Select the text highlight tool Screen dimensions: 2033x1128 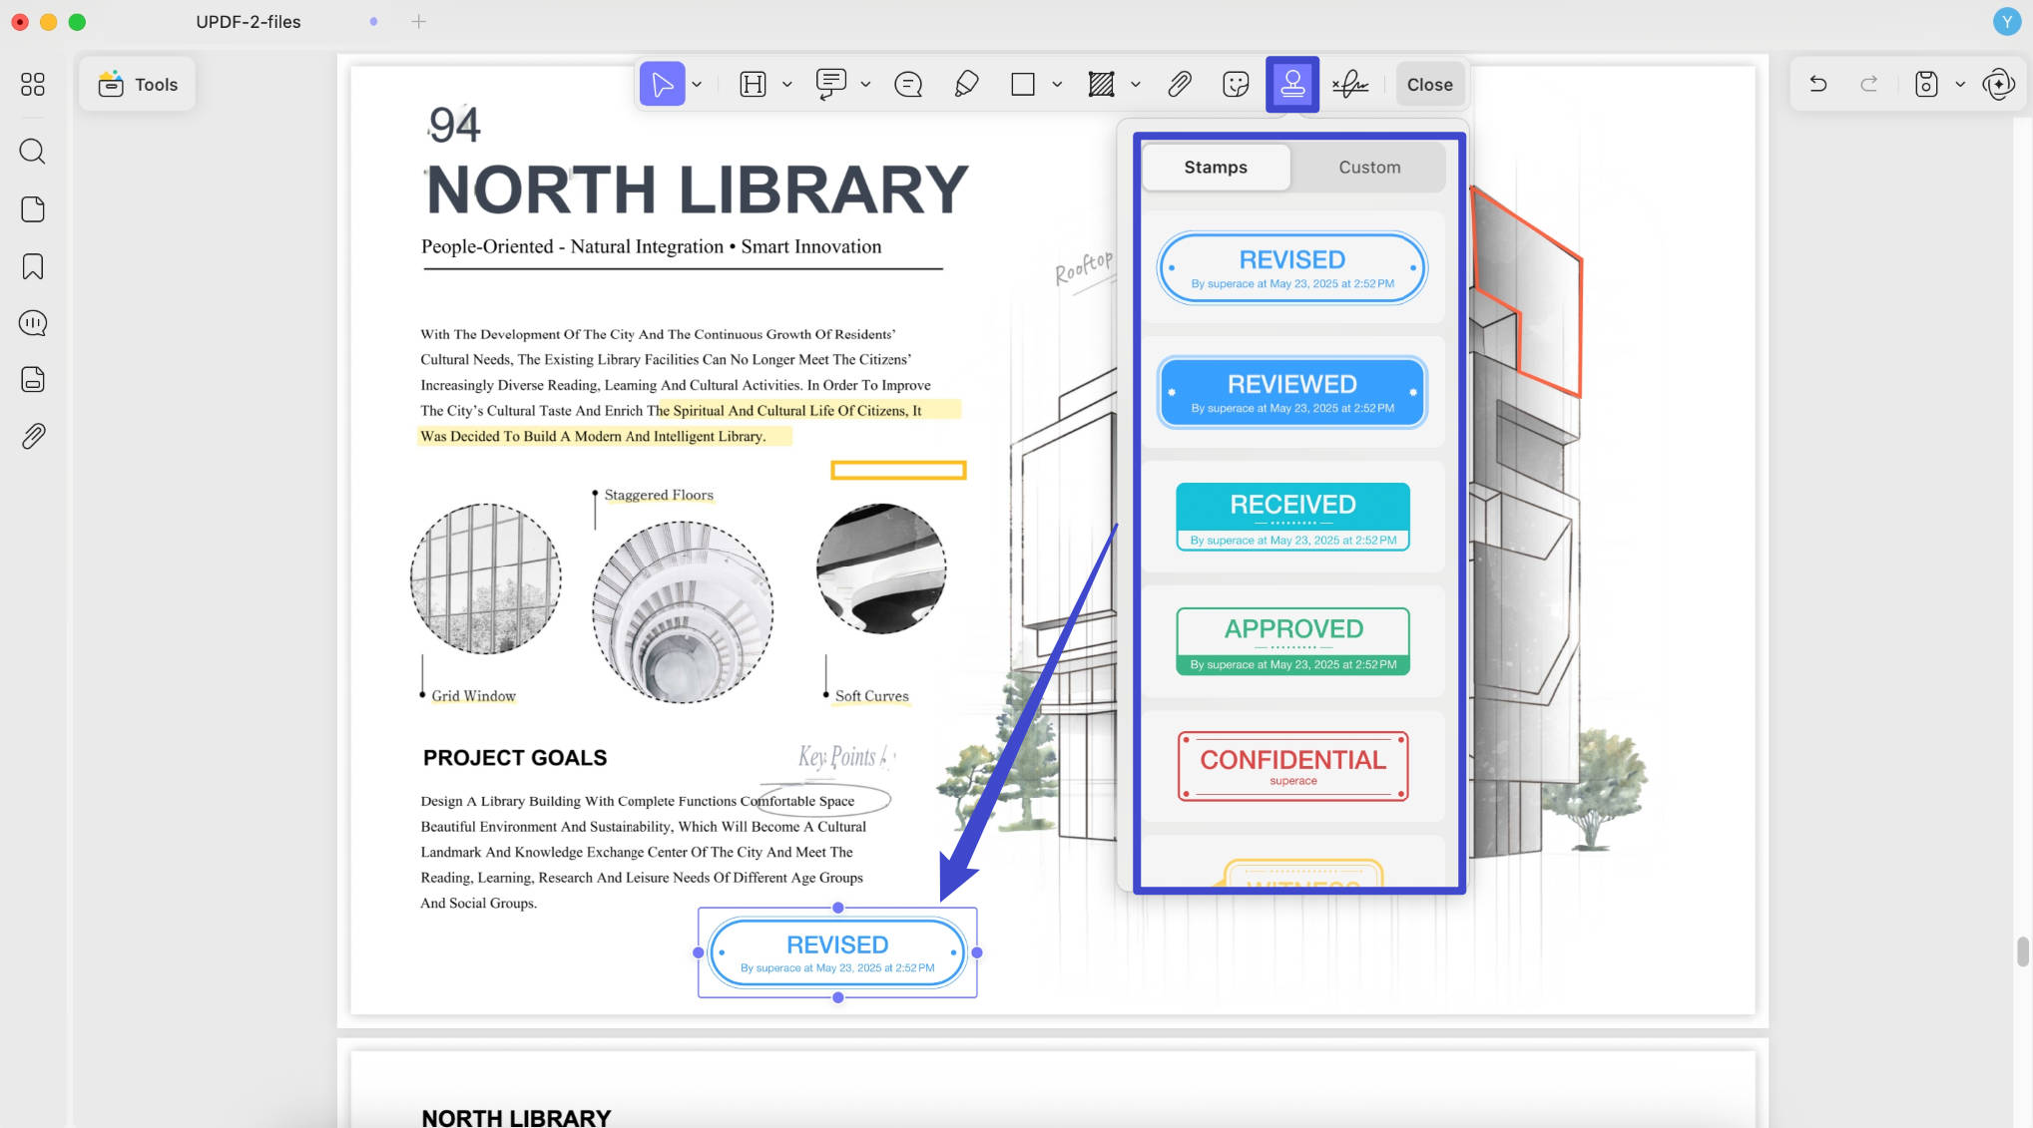click(x=753, y=85)
